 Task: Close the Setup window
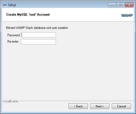(x=129, y=5)
